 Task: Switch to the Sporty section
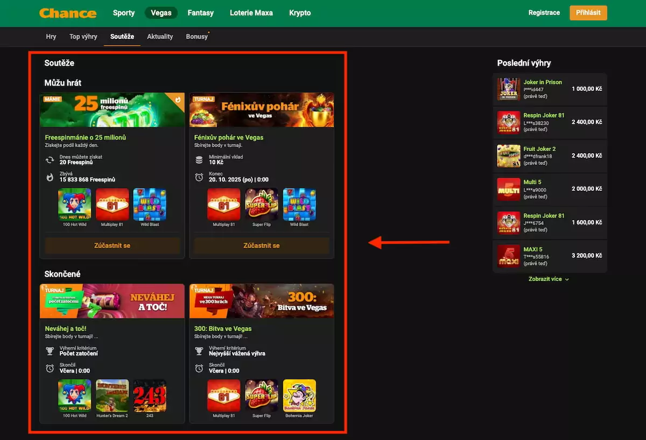(124, 13)
